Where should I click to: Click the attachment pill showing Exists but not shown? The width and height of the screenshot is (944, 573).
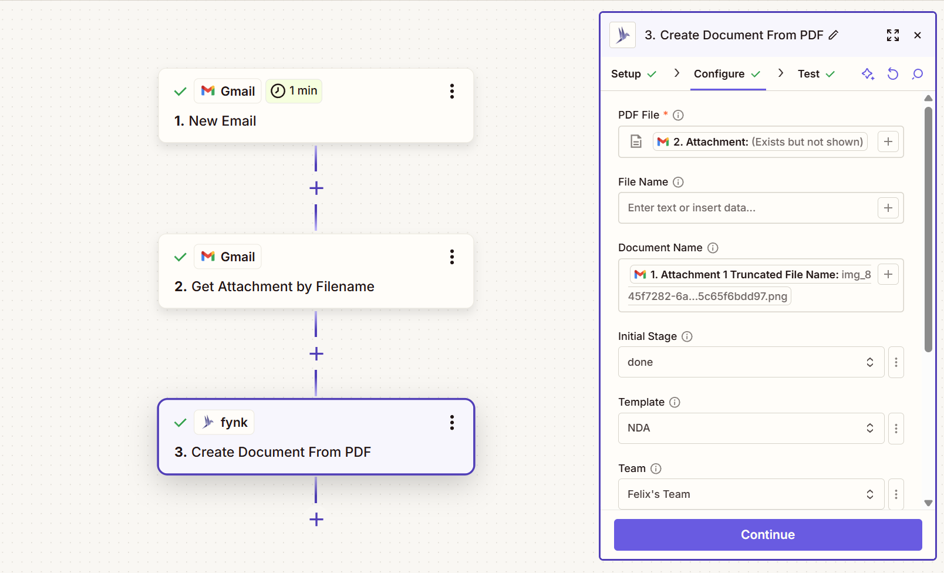pos(760,141)
